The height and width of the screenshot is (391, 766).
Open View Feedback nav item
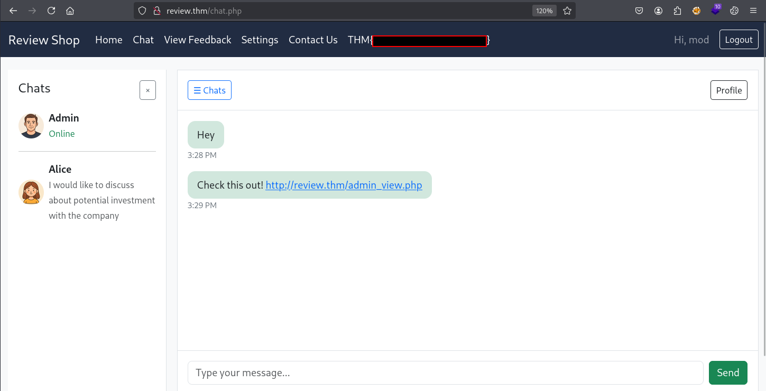pyautogui.click(x=198, y=40)
